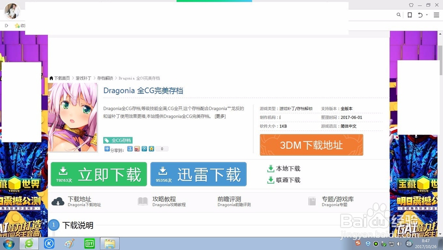Image resolution: width=443 pixels, height=250 pixels.
Task: Open the mobile phone icon in toolbar
Action: [410, 15]
